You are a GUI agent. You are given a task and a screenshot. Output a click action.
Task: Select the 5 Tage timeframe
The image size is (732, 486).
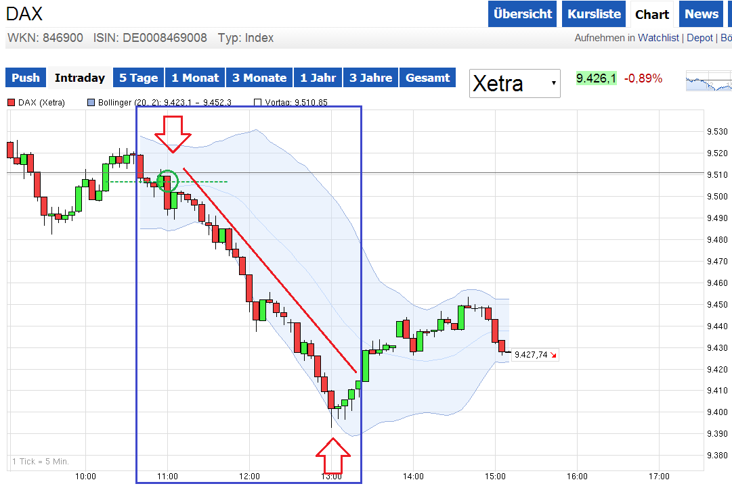pyautogui.click(x=138, y=77)
